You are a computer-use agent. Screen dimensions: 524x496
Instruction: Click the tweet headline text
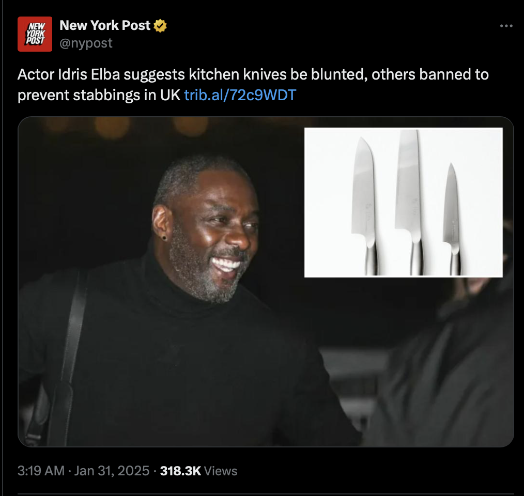[253, 85]
